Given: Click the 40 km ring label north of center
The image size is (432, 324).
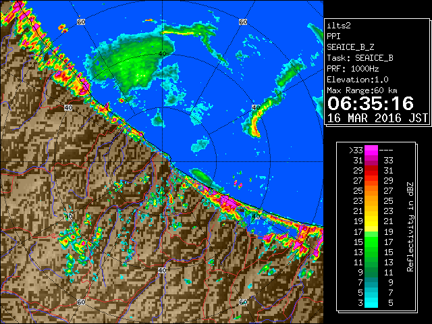Looking at the screenshot, I should coord(162,54).
